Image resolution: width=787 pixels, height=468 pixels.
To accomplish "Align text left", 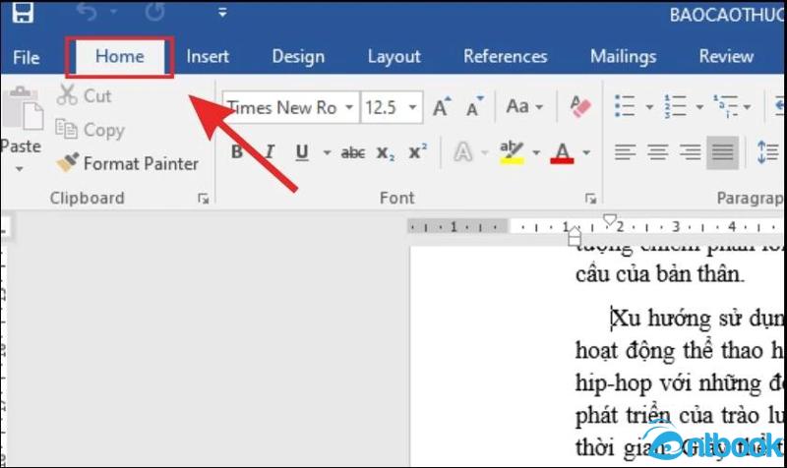I will point(625,152).
